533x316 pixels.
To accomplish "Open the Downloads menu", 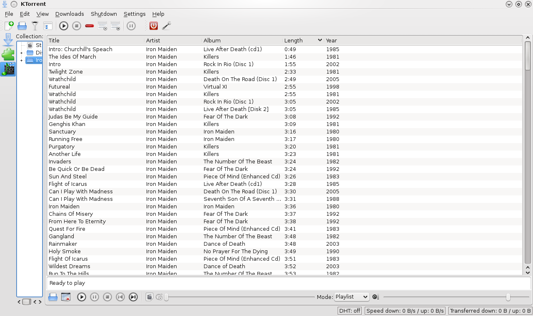I will tap(70, 14).
